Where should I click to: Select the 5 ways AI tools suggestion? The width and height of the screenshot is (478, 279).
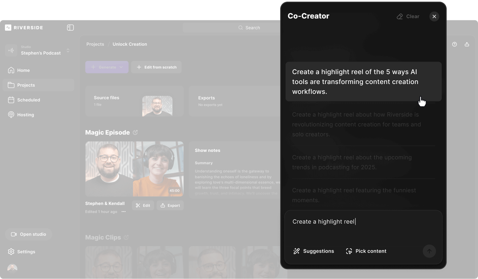point(364,82)
